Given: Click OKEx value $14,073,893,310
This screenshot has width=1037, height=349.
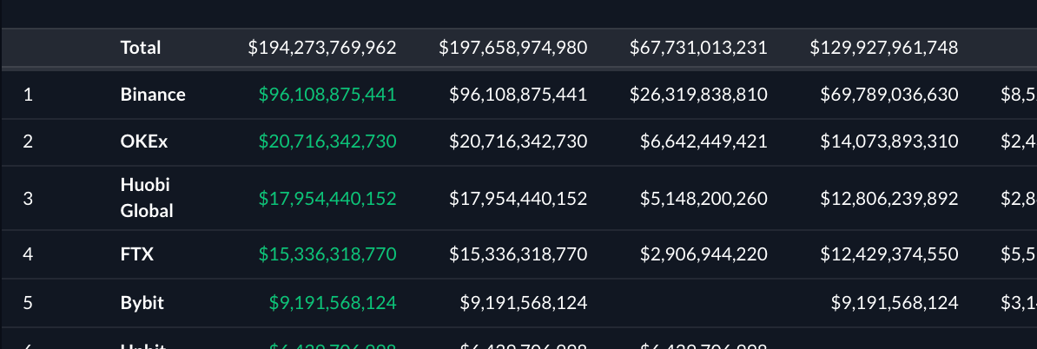Looking at the screenshot, I should click(x=888, y=142).
